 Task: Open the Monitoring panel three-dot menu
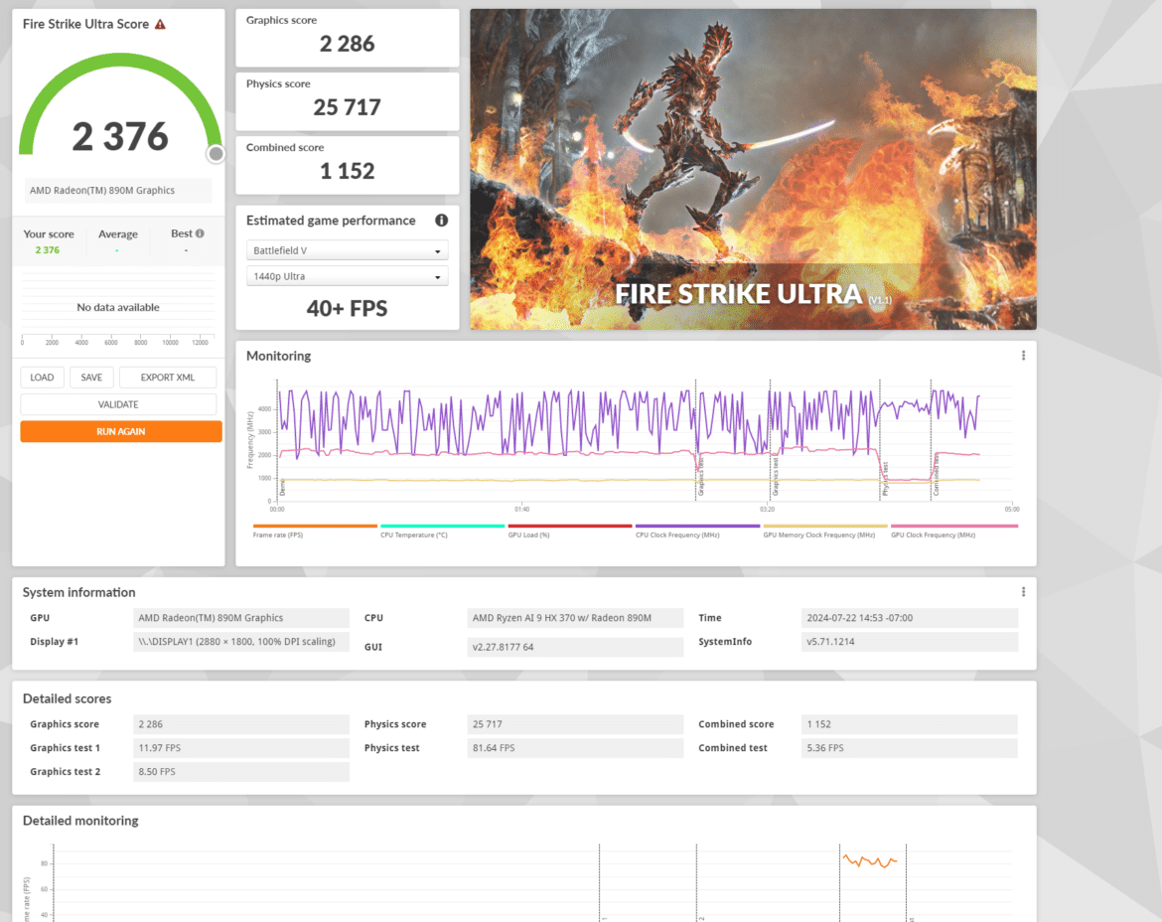click(1023, 356)
